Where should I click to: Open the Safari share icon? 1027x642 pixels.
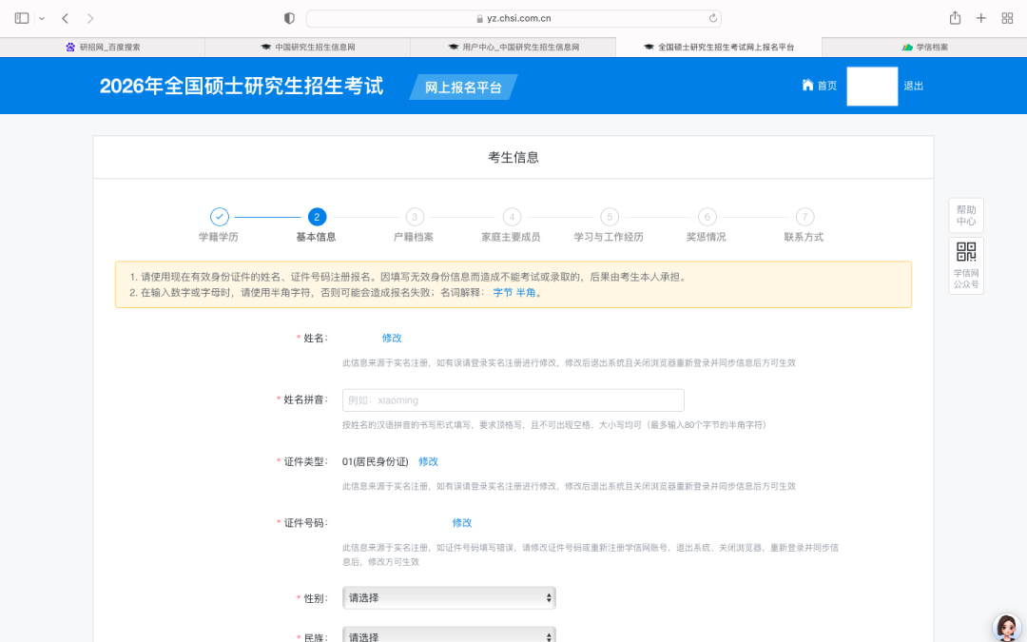pos(955,18)
